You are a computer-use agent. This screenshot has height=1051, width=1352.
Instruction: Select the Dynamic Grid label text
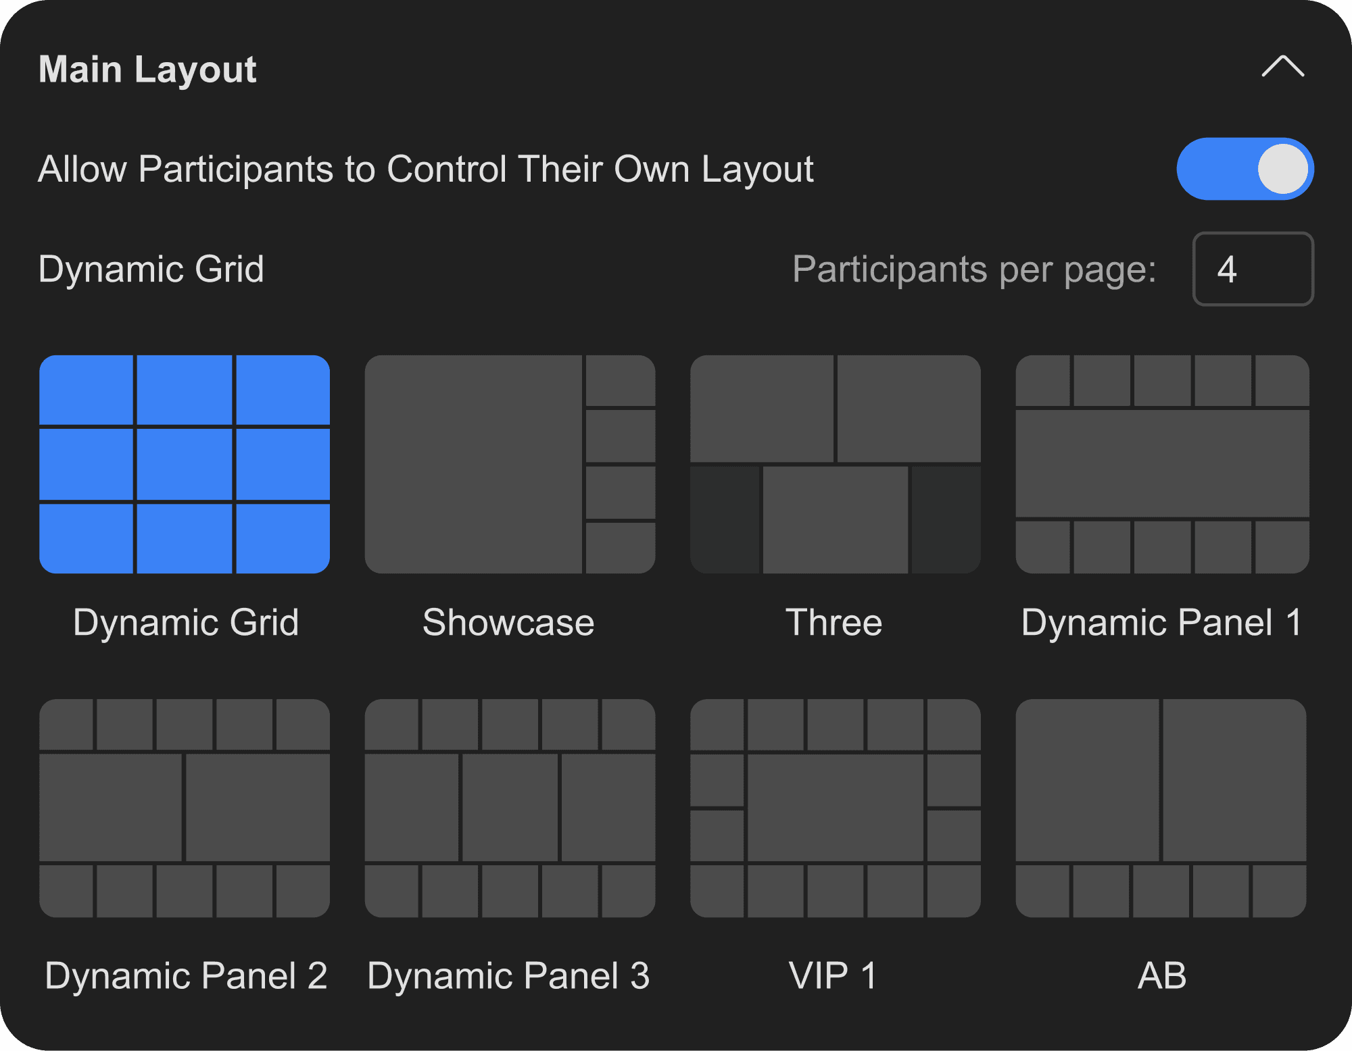[x=151, y=270]
